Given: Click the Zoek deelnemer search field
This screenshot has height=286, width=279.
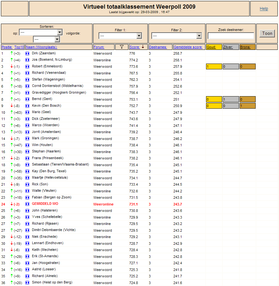Looking at the screenshot, I should pyautogui.click(x=231, y=36).
